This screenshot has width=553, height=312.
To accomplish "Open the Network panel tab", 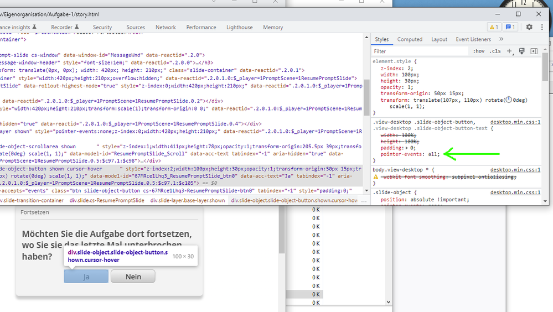I will click(166, 27).
